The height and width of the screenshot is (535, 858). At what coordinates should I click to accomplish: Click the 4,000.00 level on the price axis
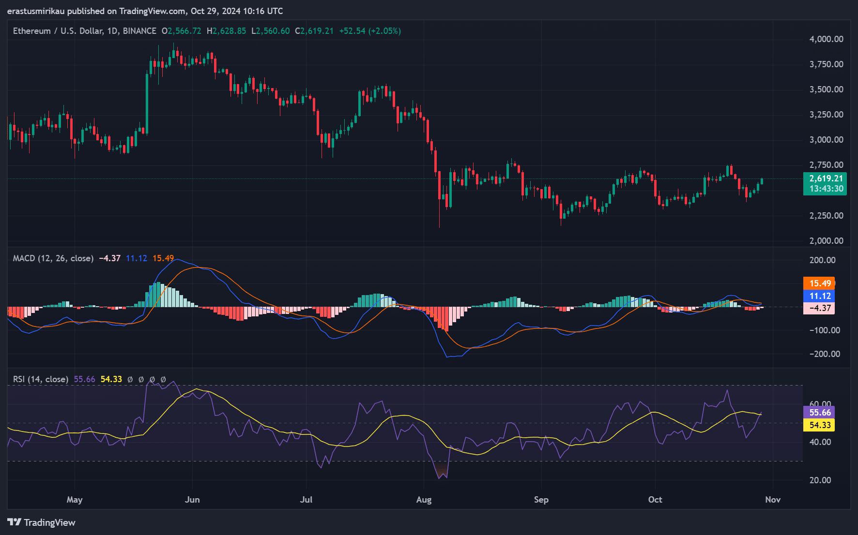coord(826,39)
